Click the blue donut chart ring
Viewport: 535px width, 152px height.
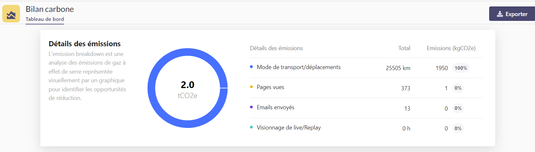[x=151, y=88]
